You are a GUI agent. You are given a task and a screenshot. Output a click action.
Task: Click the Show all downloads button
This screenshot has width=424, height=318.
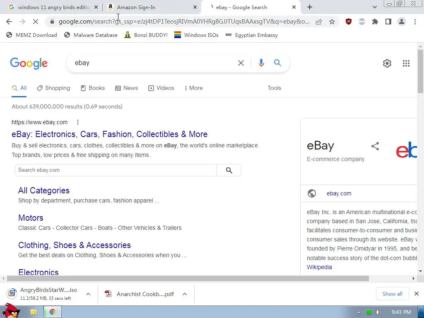(392, 294)
